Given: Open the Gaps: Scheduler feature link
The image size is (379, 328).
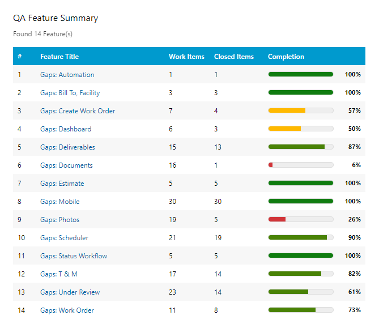Looking at the screenshot, I should [64, 238].
